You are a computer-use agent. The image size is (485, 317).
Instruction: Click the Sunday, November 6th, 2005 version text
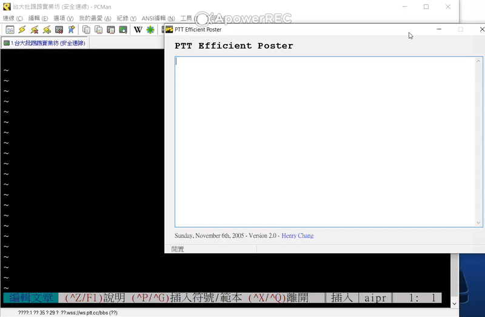pyautogui.click(x=226, y=236)
